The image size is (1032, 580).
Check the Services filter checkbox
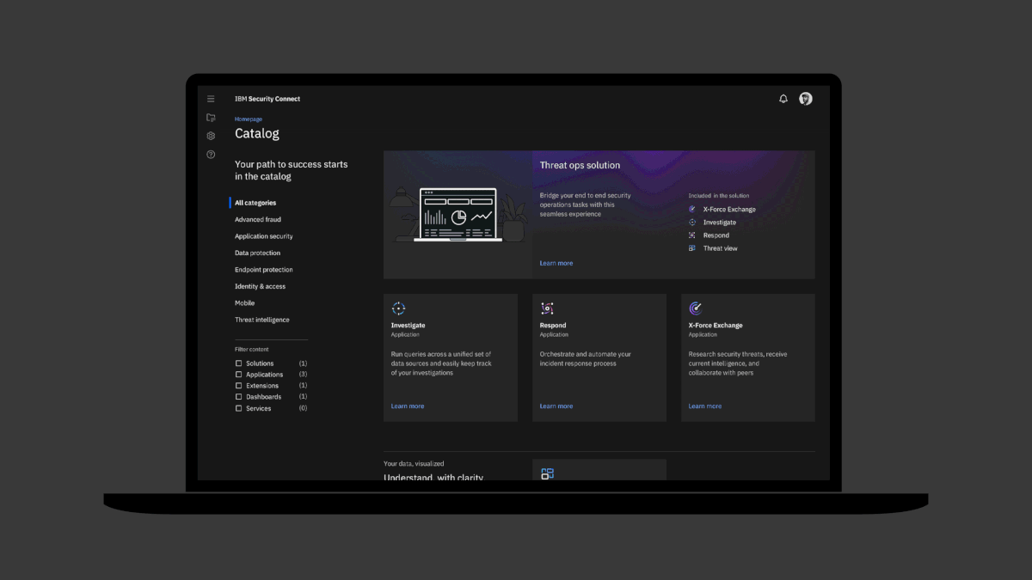(239, 408)
